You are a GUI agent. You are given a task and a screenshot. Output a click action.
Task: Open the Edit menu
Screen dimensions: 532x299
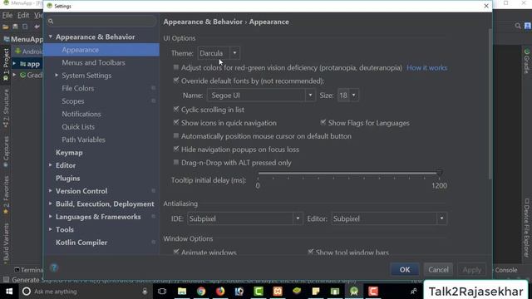coord(23,15)
